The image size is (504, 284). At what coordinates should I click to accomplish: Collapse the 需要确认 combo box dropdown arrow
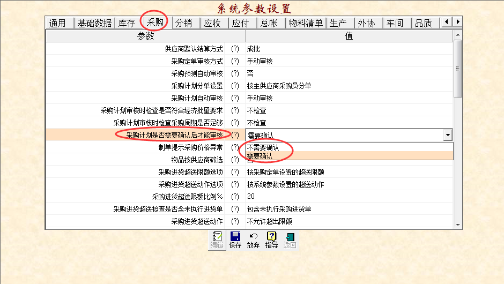[x=447, y=135]
